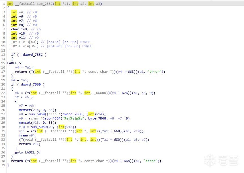Viewport: 244px width, 173px height.
Task: Click memset call with v14
Action: tap(38, 110)
